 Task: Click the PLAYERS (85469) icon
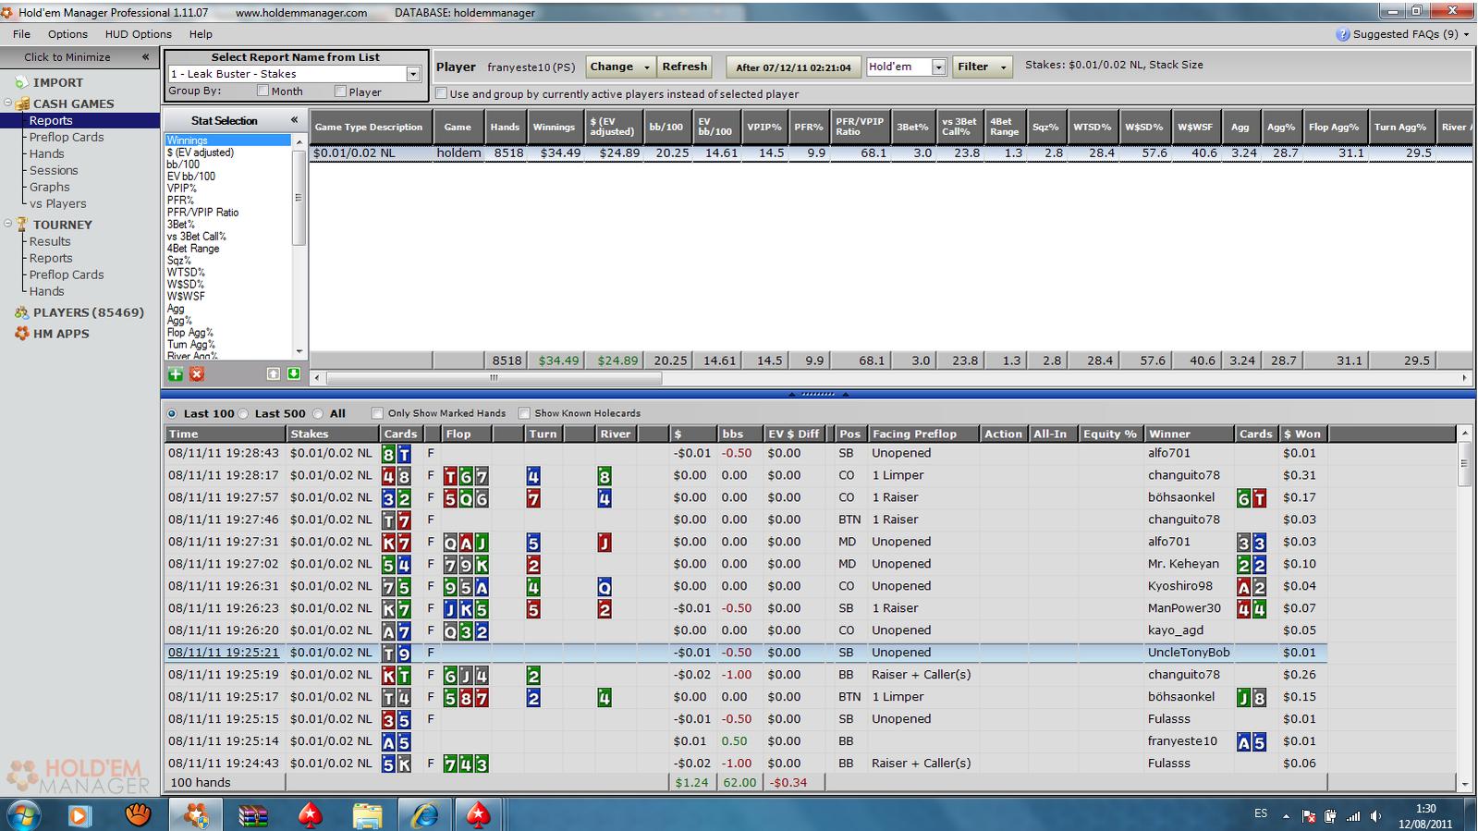[21, 312]
